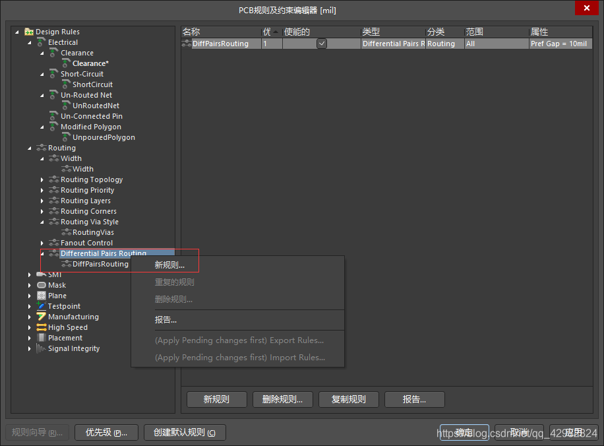This screenshot has height=446, width=604.
Task: Open the 优先级 priorities button
Action: point(106,433)
